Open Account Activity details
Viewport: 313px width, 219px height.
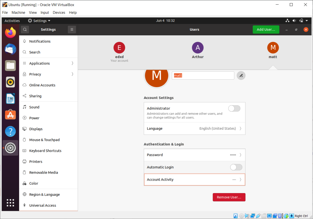(x=194, y=180)
